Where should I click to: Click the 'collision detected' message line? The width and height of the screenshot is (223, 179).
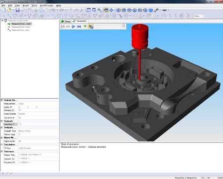[x=83, y=147]
